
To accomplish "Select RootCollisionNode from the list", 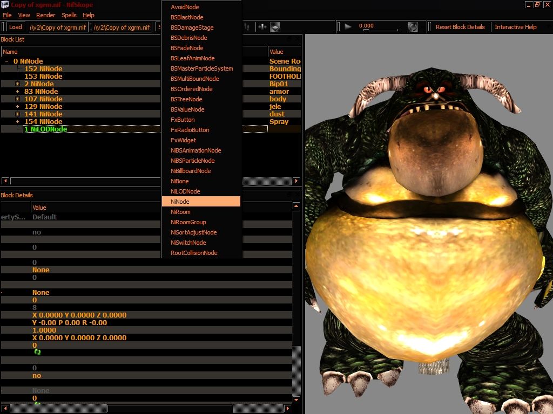I will point(201,253).
